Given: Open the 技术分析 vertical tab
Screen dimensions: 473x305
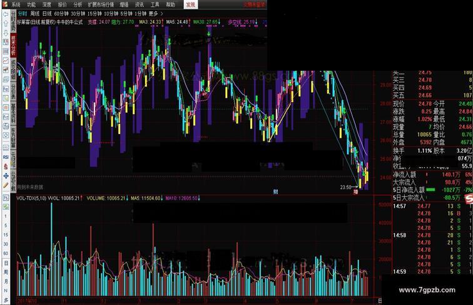Looking at the screenshot, I should click(x=13, y=45).
